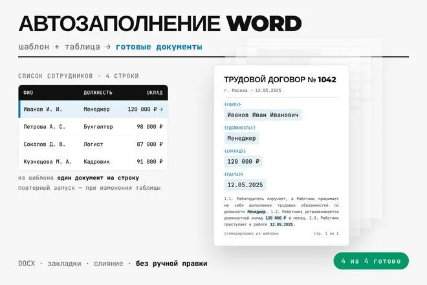Click the 'закладки' label at the bottom
The image size is (427, 285).
point(64,264)
